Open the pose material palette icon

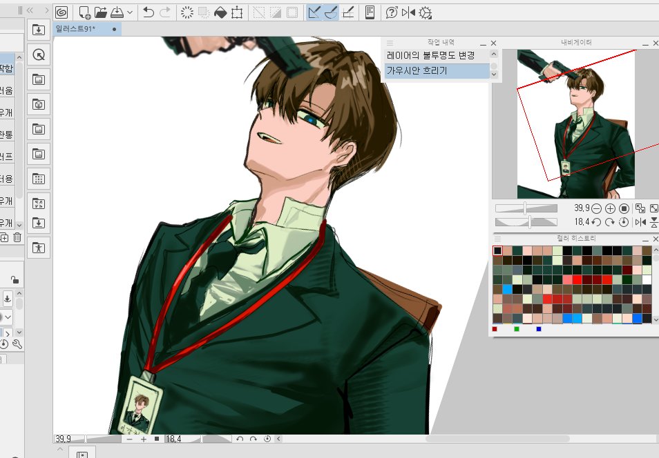click(39, 248)
